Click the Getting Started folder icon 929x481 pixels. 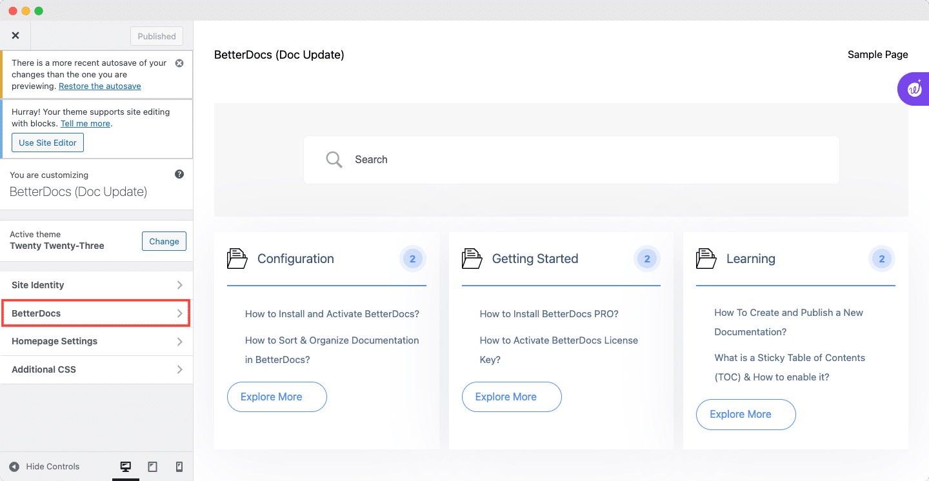coord(472,259)
